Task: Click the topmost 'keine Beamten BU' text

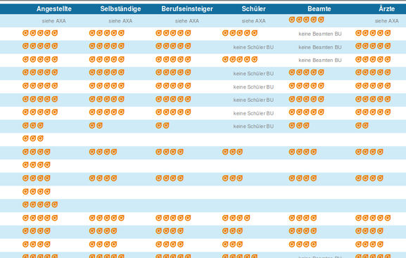Action: tap(320, 34)
